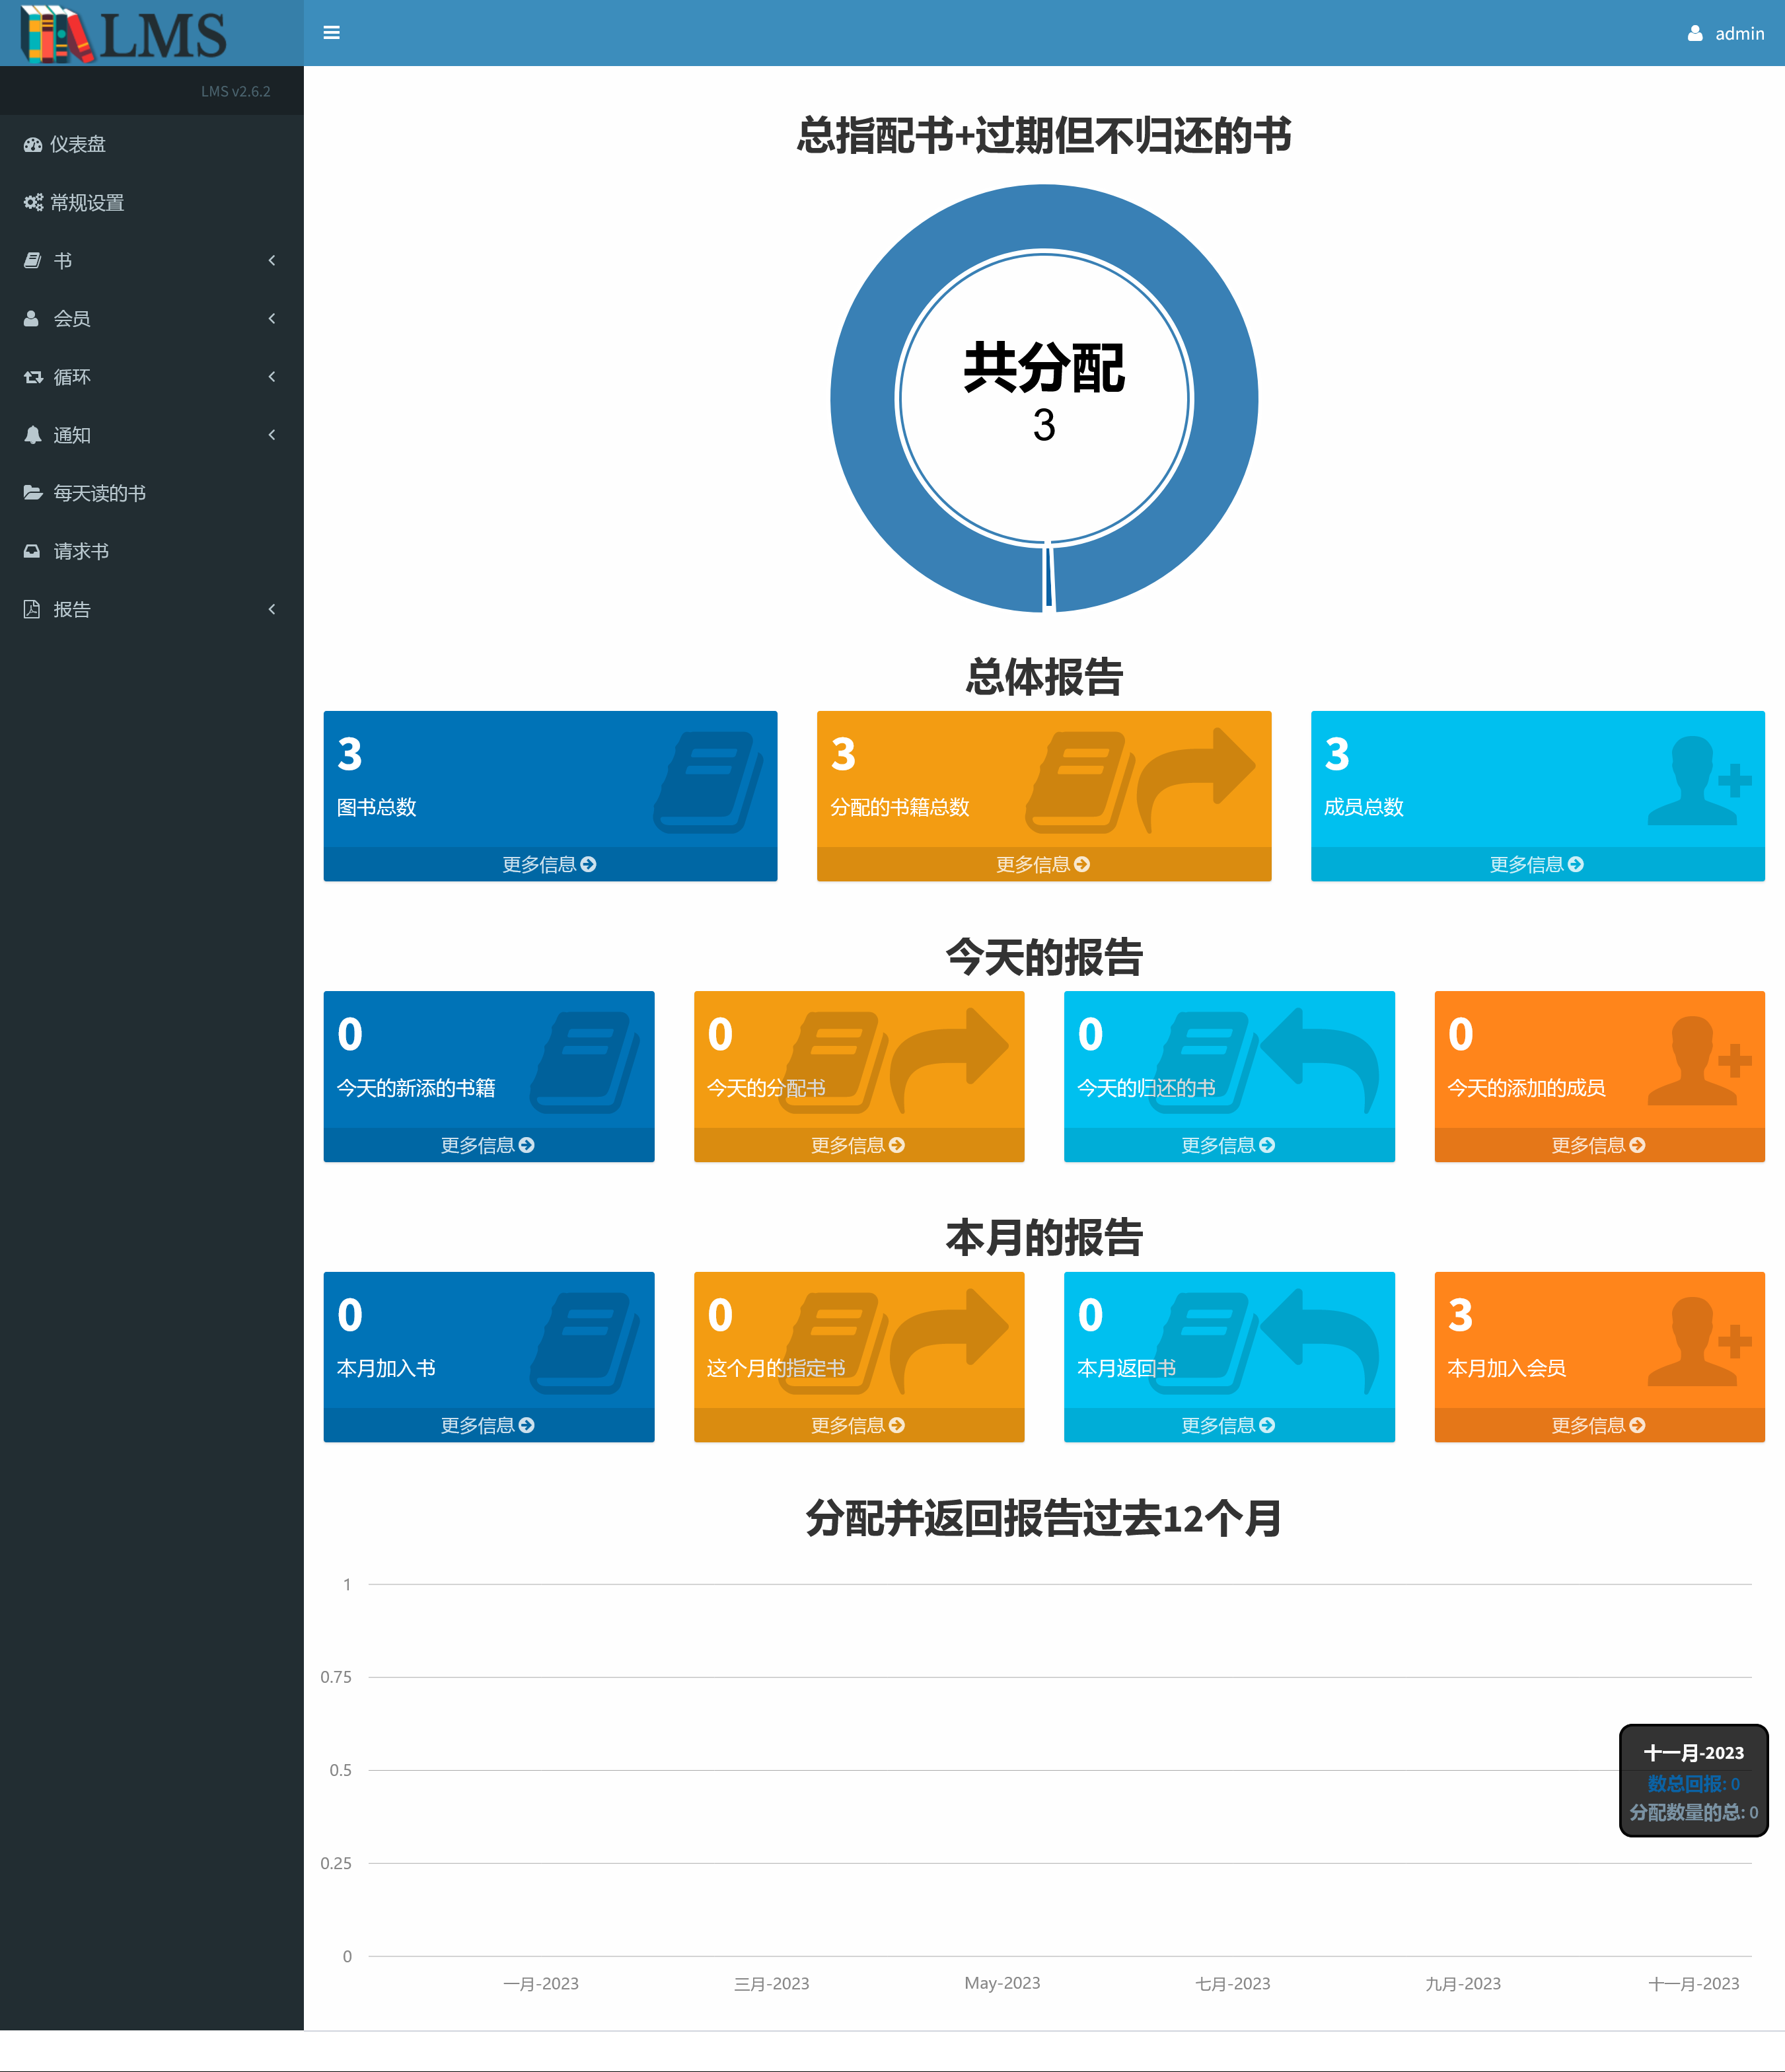Click the PDF icon for 报告
This screenshot has height=2072, width=1785.
(32, 609)
